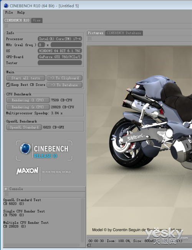Click the GFX-Board info field

[60, 57]
